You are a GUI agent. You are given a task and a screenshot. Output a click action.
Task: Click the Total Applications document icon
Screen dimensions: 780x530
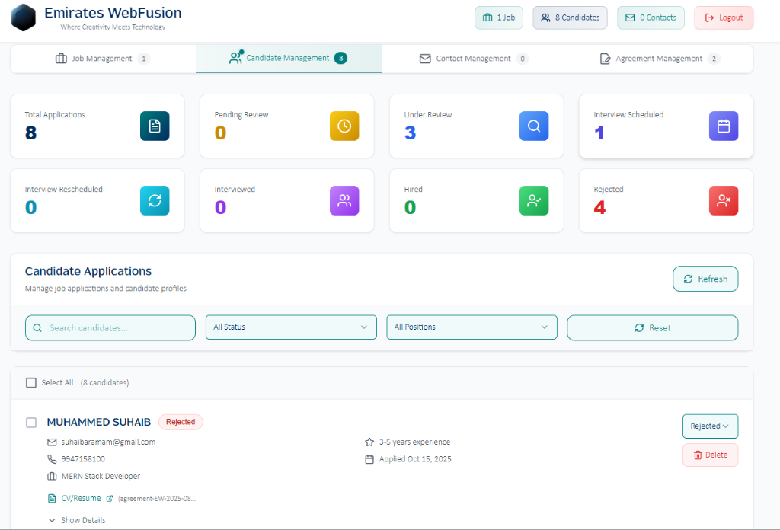tap(155, 126)
